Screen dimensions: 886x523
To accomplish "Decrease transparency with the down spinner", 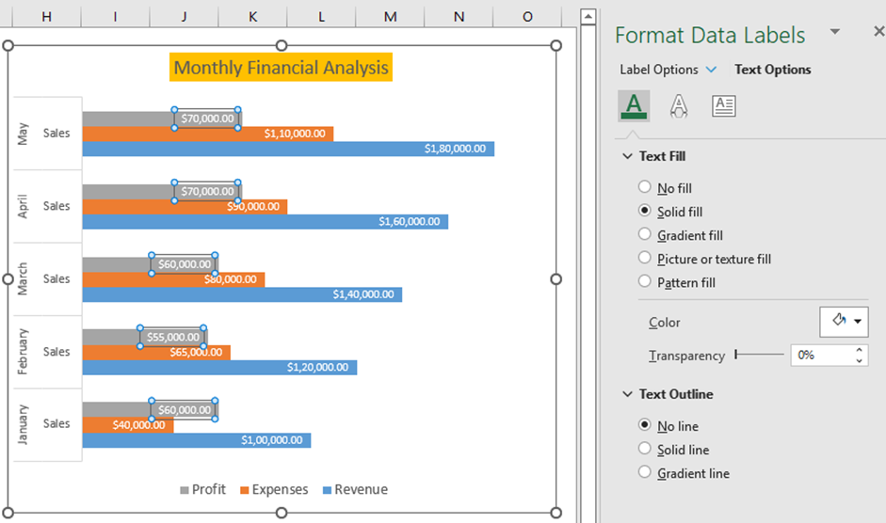I will [860, 361].
